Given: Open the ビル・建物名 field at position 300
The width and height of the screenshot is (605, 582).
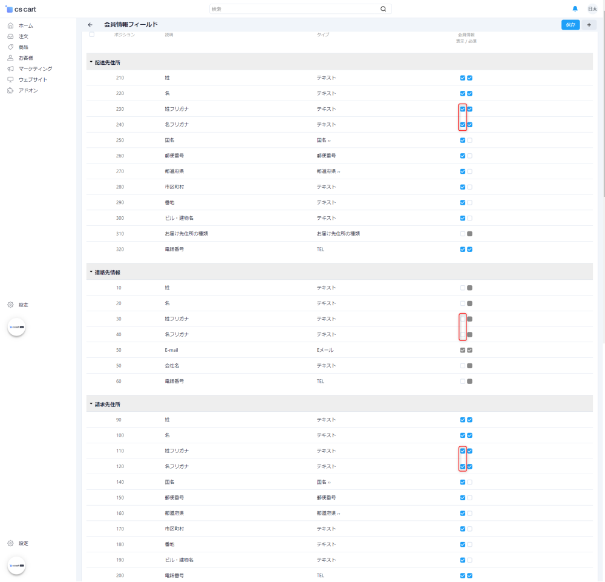Looking at the screenshot, I should pos(179,218).
